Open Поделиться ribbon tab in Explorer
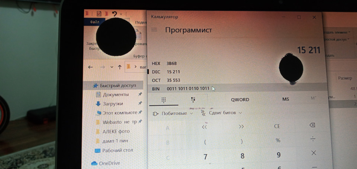The image size is (357, 169). pos(141,22)
